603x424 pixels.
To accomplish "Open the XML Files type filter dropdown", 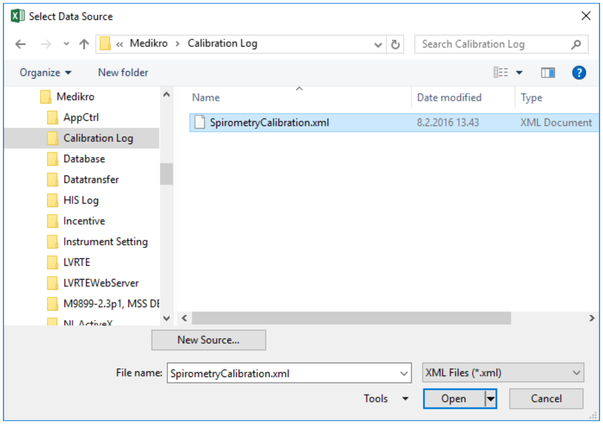I will [x=503, y=373].
